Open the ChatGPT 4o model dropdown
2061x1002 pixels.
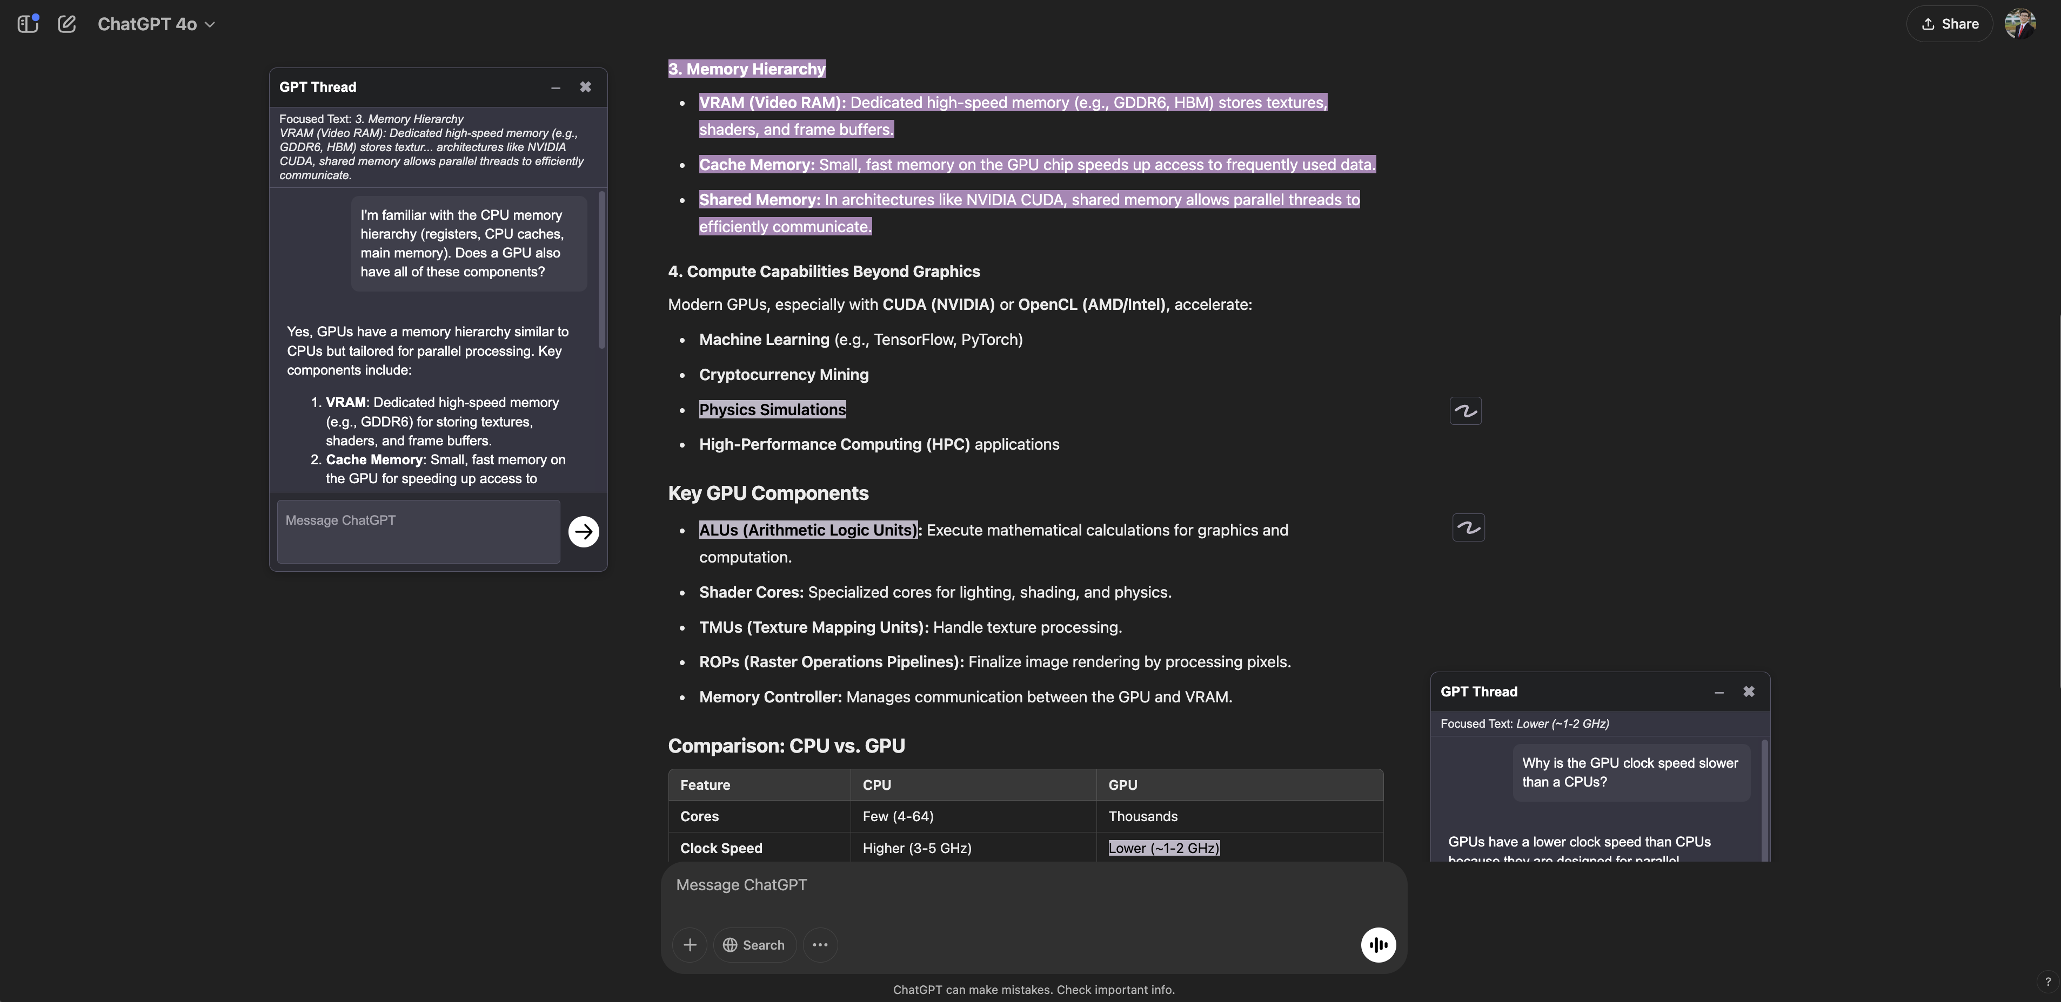(156, 24)
